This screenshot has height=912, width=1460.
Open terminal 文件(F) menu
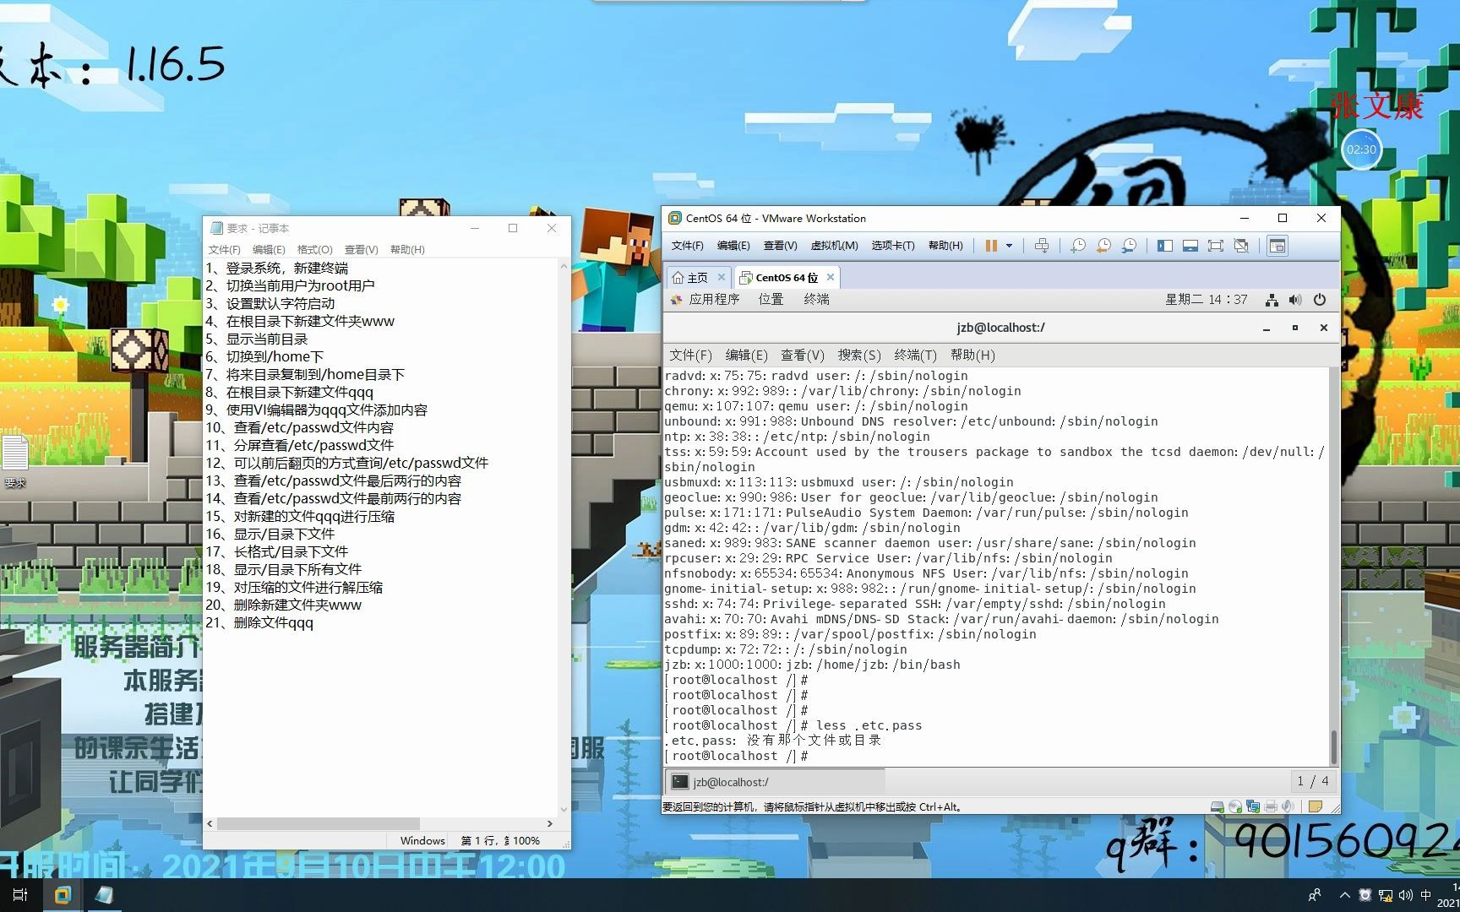pos(690,356)
